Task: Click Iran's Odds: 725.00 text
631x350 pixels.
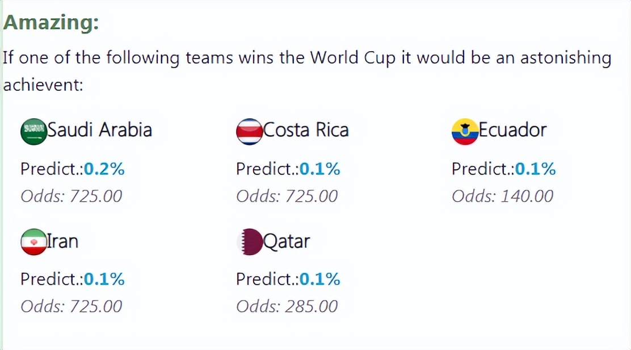Action: point(71,306)
